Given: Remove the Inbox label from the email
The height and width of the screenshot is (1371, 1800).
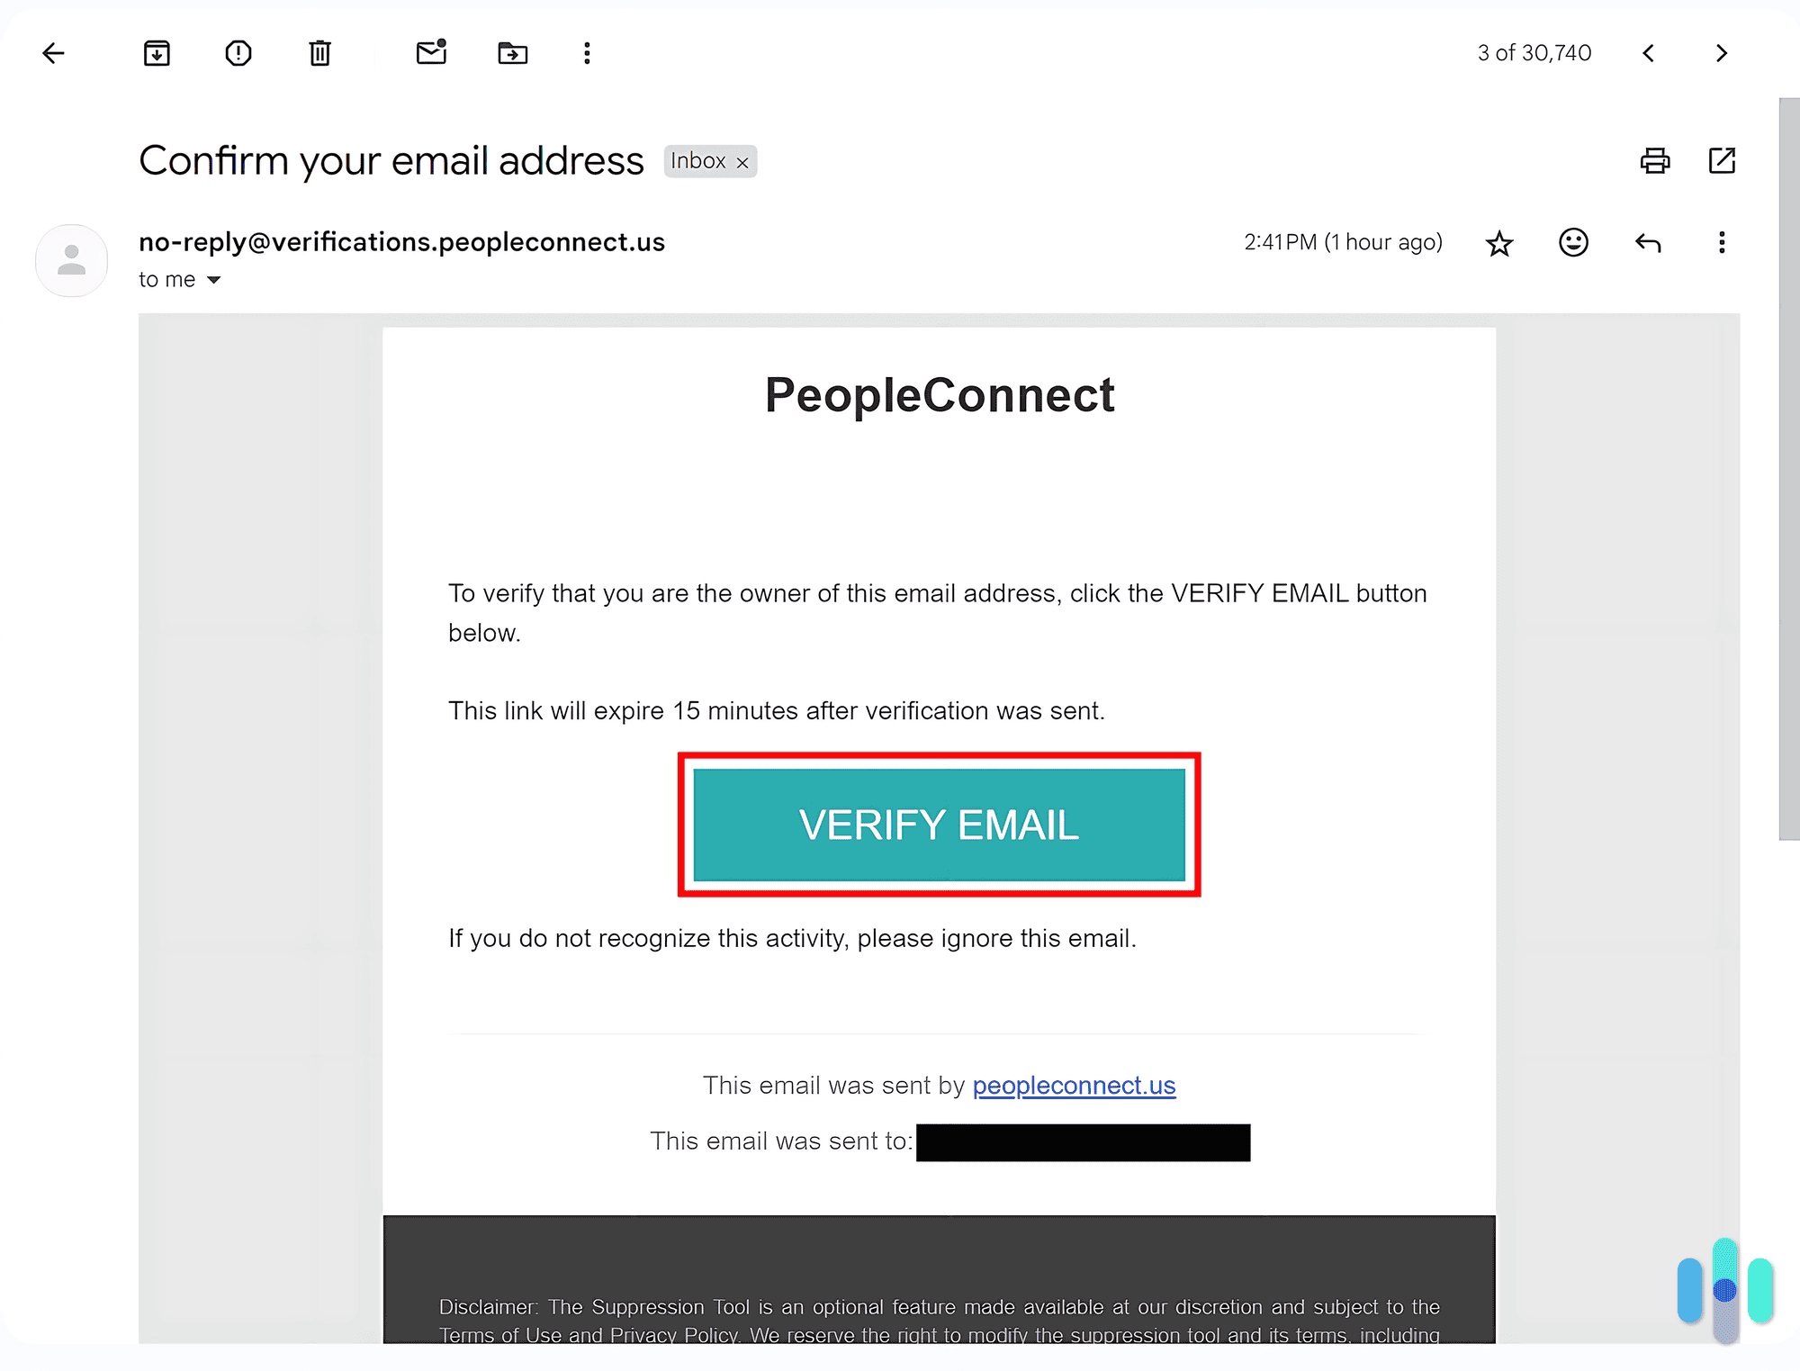Looking at the screenshot, I should tap(742, 162).
